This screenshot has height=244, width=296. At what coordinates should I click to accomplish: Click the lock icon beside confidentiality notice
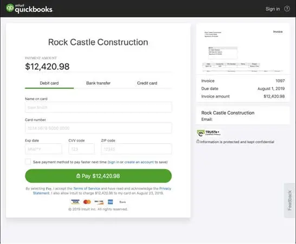(x=198, y=142)
